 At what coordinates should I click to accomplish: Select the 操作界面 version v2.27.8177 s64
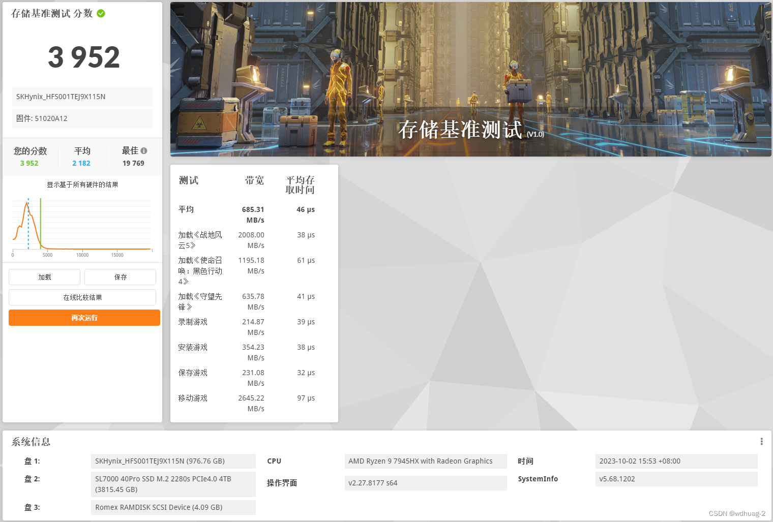426,483
